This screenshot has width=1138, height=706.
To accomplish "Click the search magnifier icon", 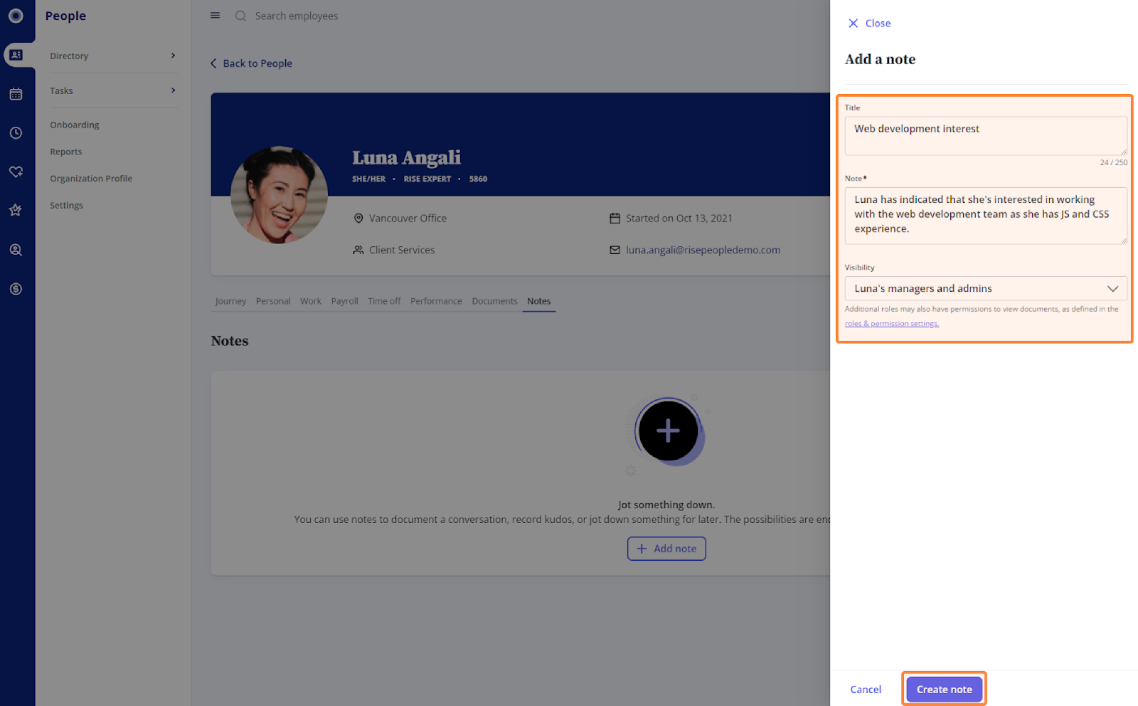I will (241, 16).
